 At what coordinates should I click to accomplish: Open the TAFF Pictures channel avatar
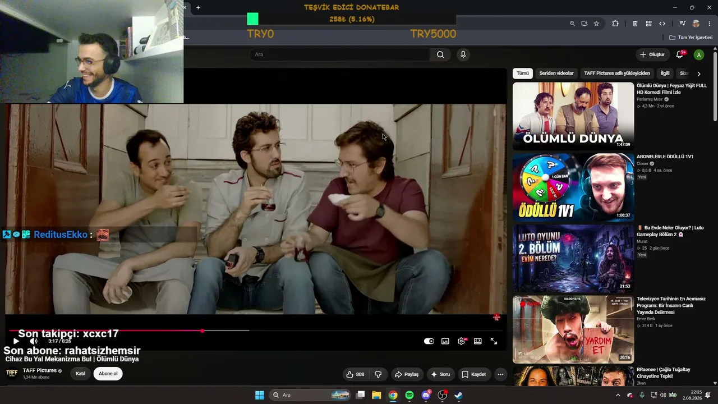tap(12, 373)
